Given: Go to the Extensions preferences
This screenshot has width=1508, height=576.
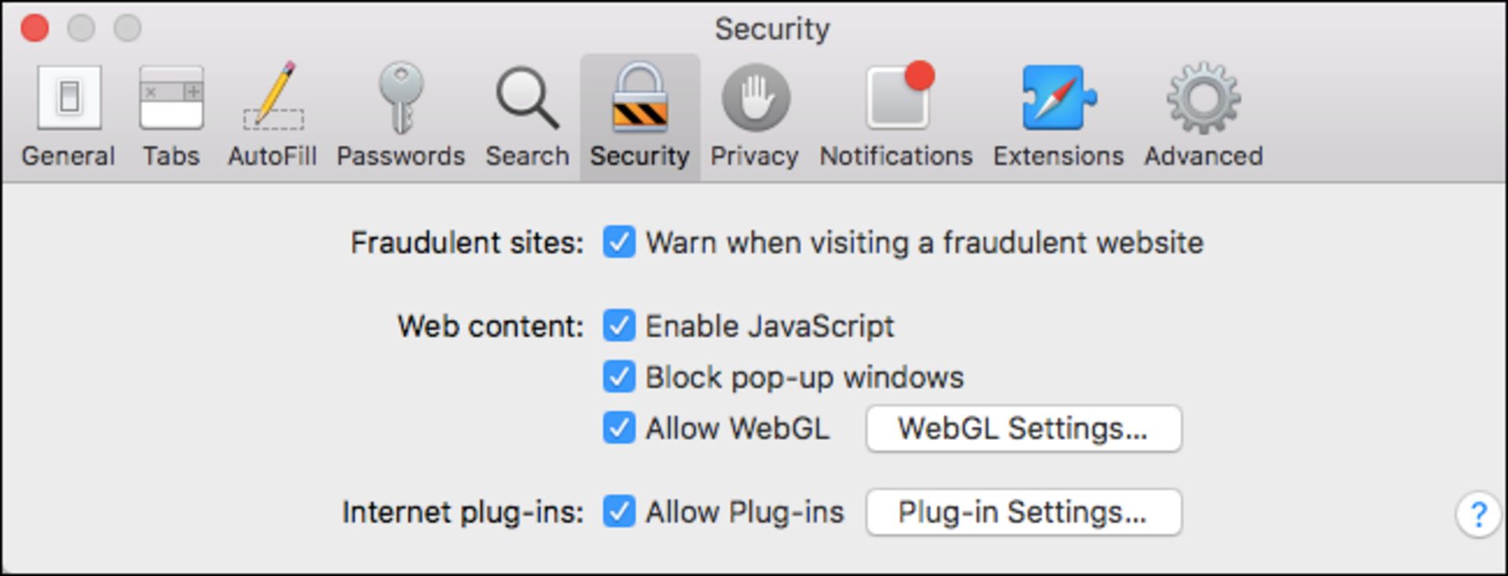Looking at the screenshot, I should point(1058,115).
